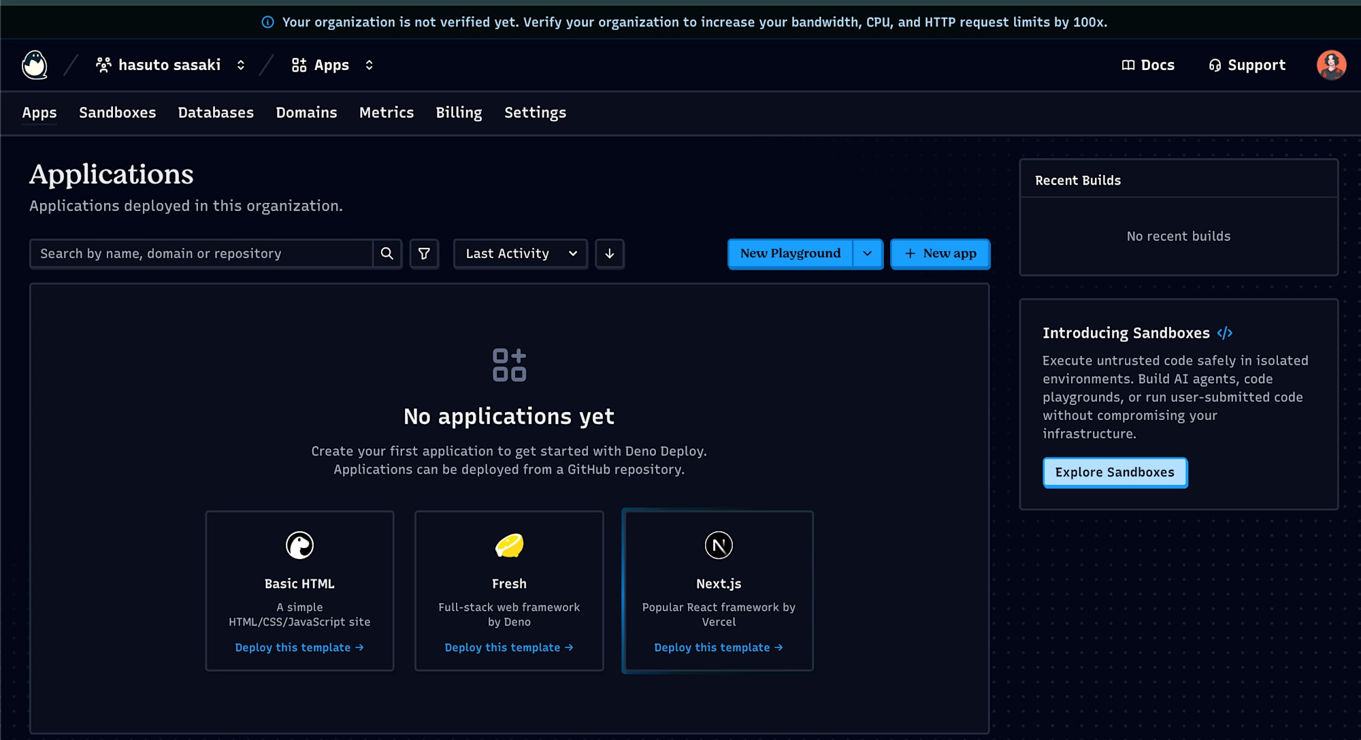
Task: Open the filter funnel icon
Action: coord(424,253)
